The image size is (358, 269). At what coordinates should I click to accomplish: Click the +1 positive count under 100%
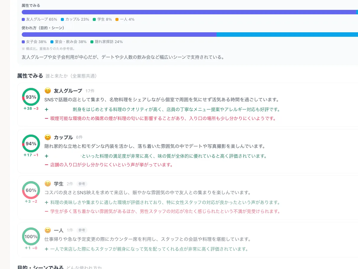coord(28,248)
